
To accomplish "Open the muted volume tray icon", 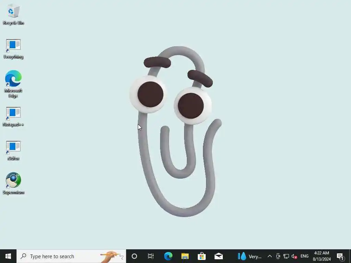I will [294, 256].
